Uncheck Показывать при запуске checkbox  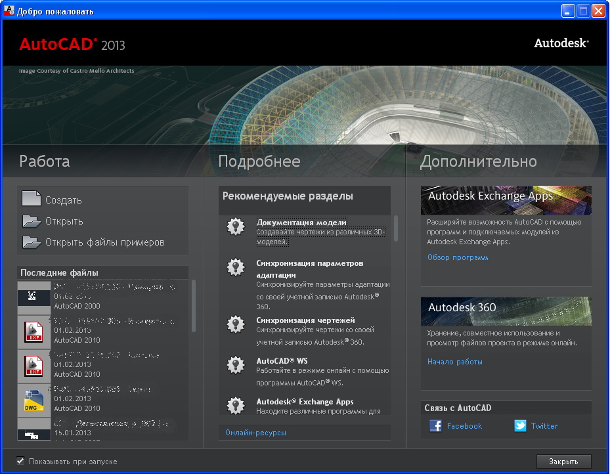click(x=20, y=461)
